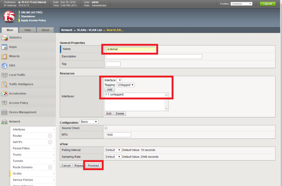Image resolution: width=282 pixels, height=186 pixels.
Task: Expand the Interfaces submenu arrow
Action: [54, 130]
